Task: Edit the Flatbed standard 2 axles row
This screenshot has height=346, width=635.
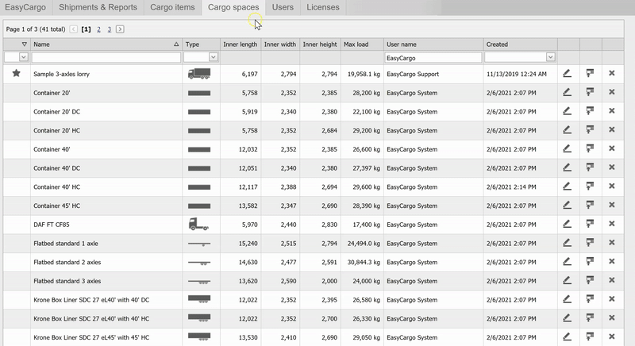Action: 567,261
